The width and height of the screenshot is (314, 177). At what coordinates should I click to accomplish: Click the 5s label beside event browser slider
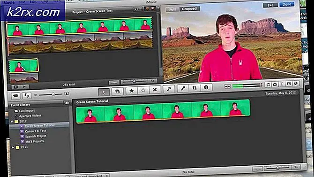[x=296, y=167]
